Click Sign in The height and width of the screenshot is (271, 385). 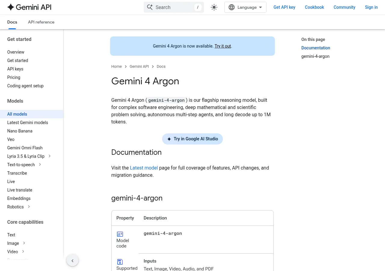pos(371,7)
